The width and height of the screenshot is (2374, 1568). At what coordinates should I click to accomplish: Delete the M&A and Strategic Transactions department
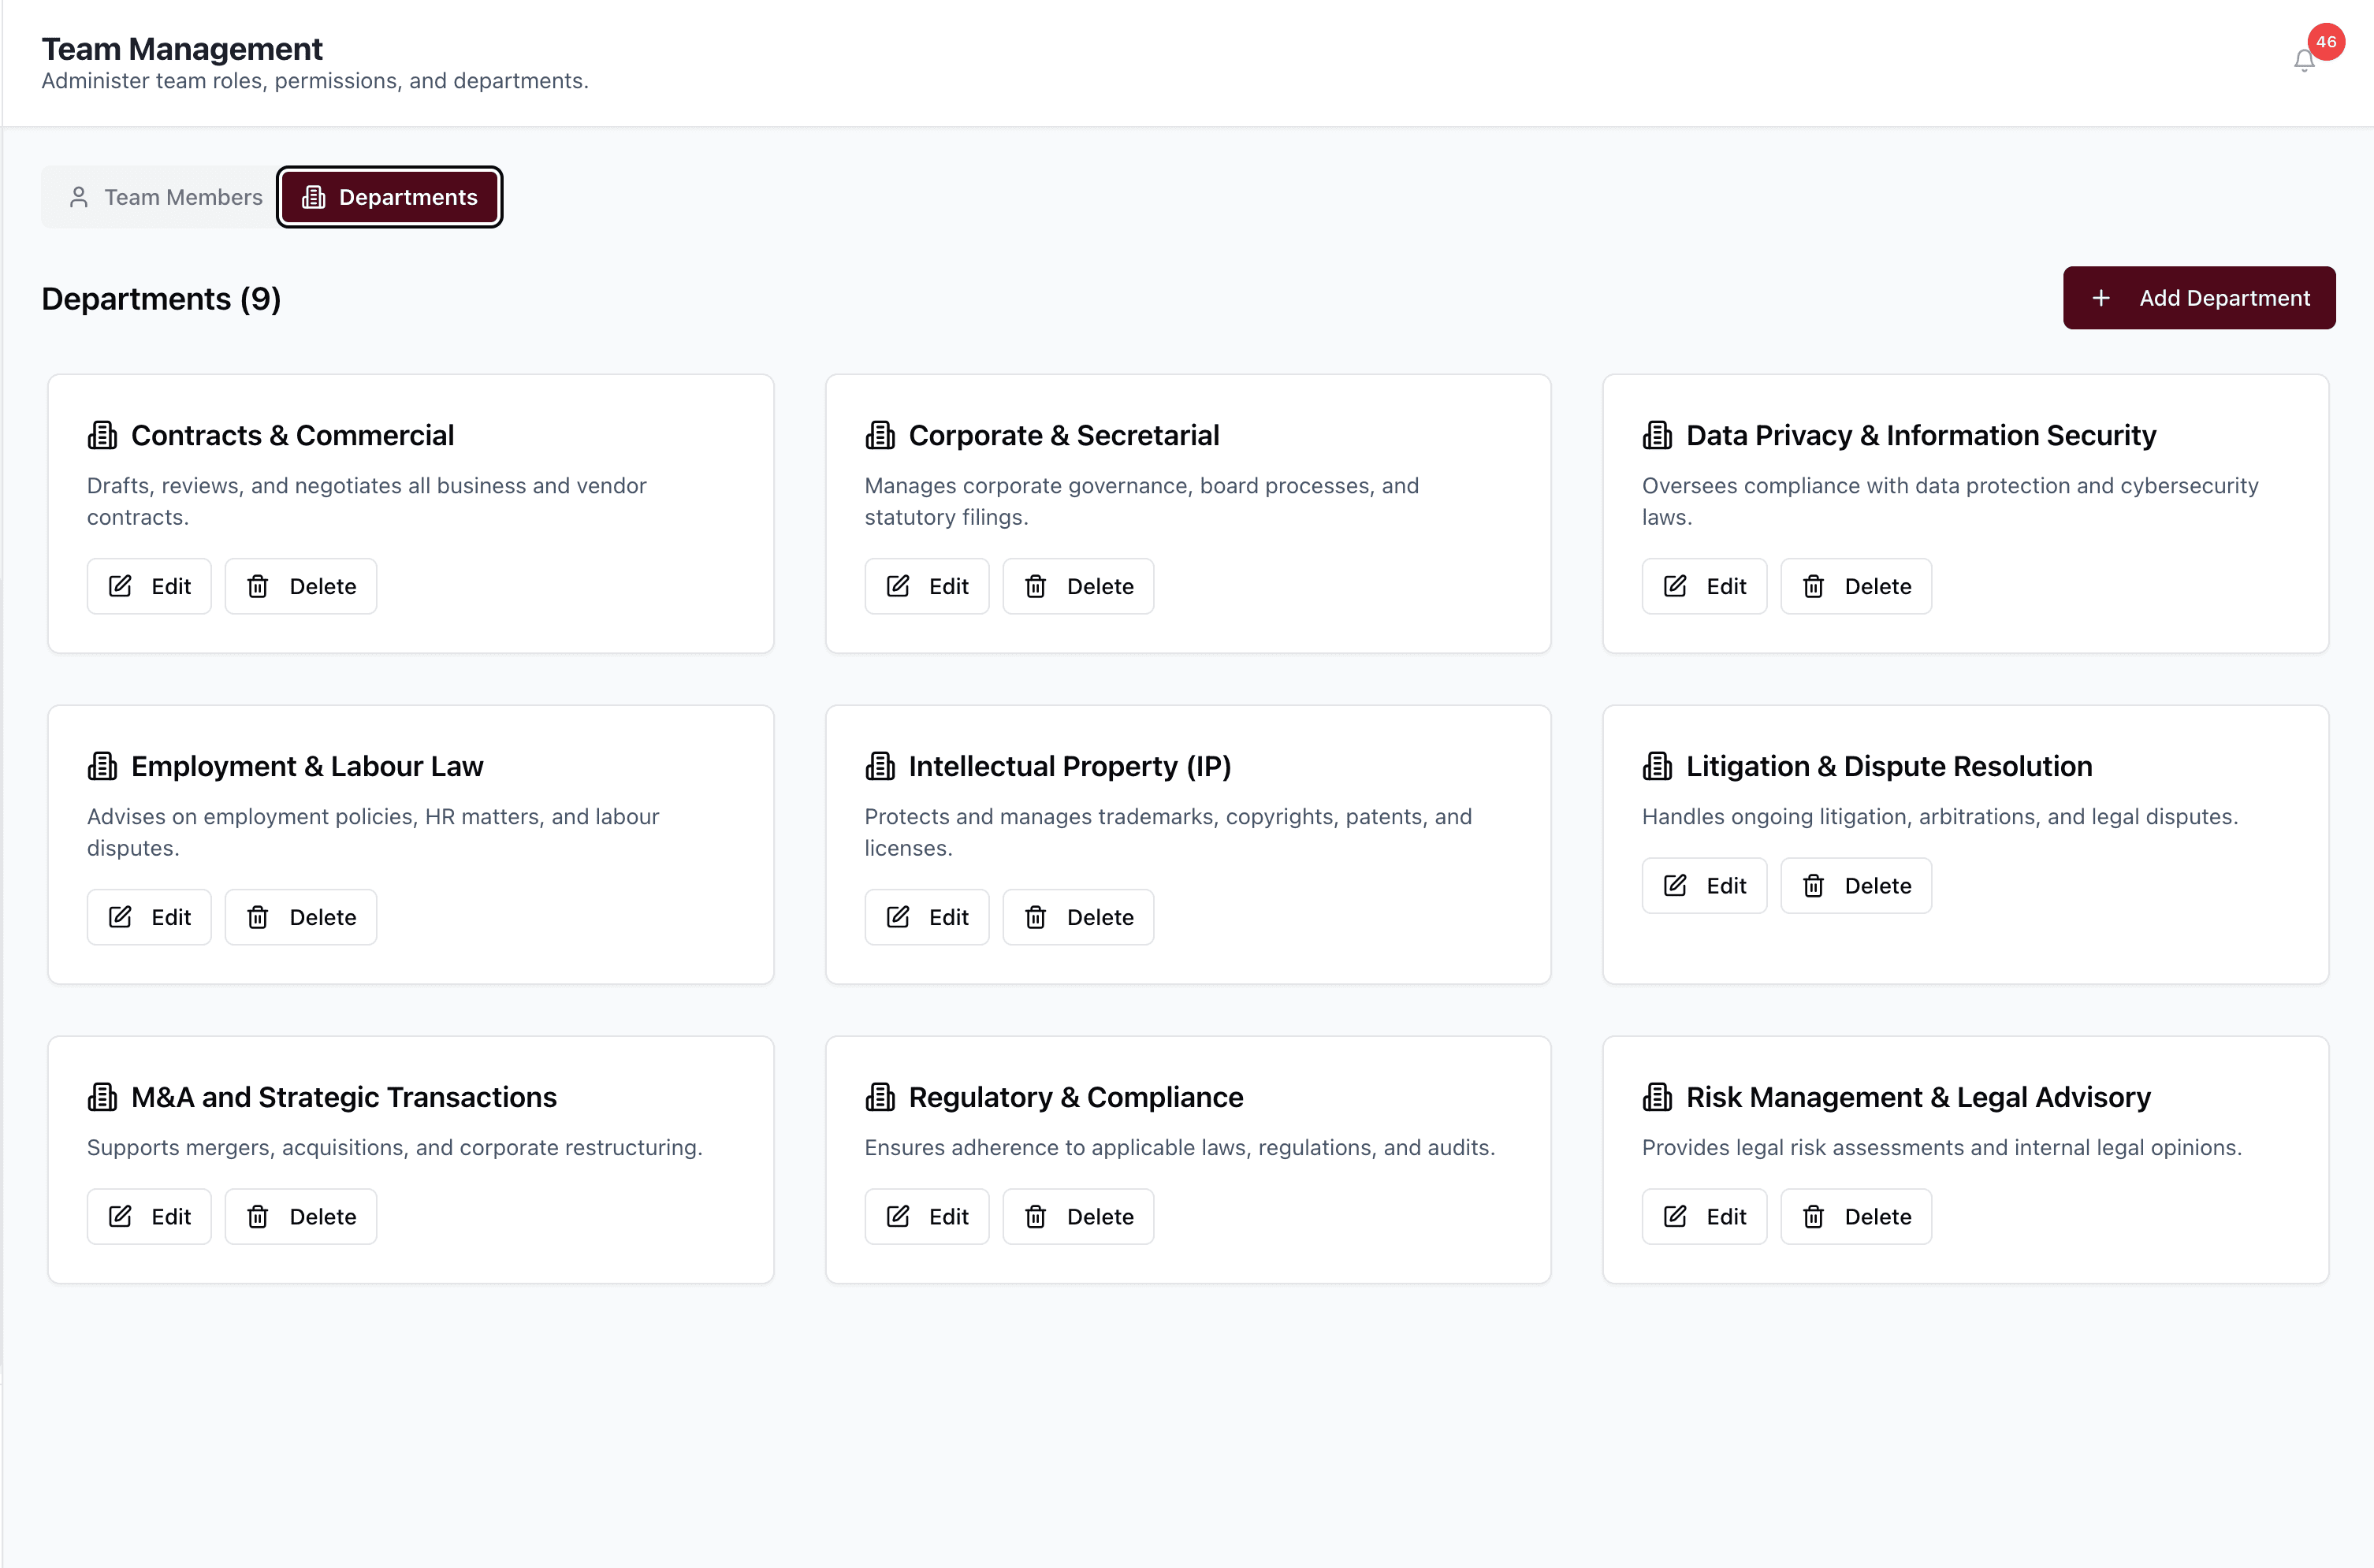(x=301, y=1216)
